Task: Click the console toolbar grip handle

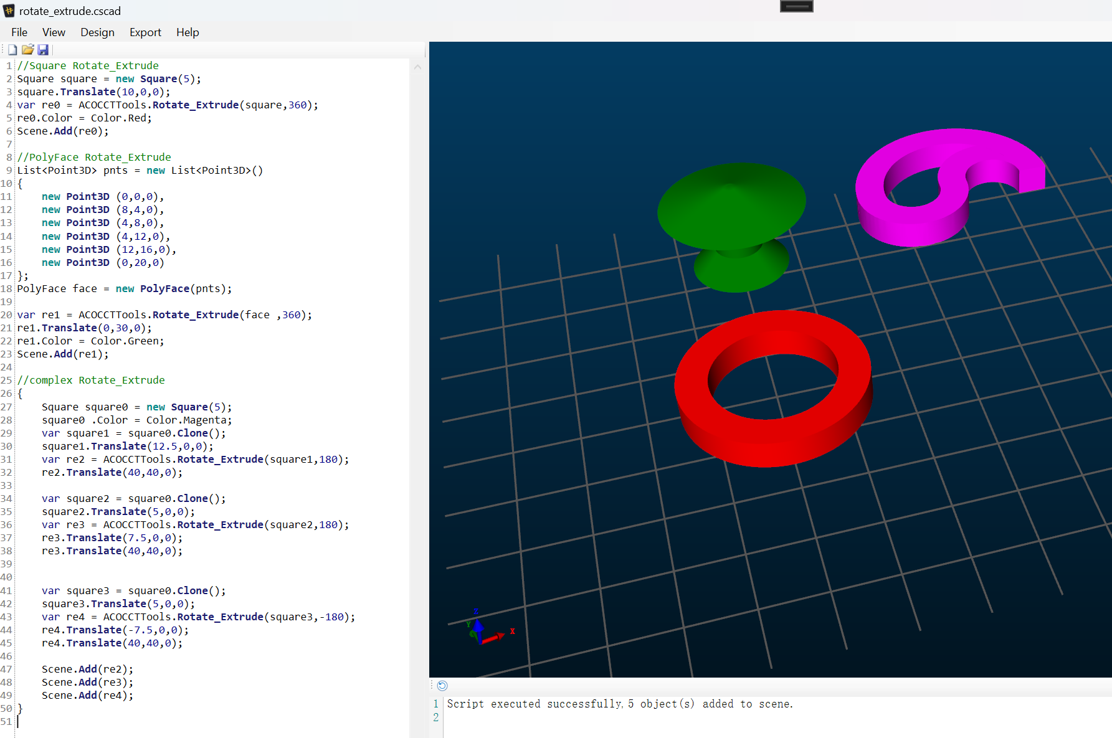Action: [x=432, y=686]
